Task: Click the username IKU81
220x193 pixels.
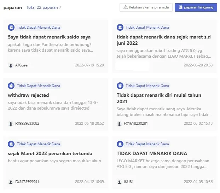Action: [x=129, y=182]
